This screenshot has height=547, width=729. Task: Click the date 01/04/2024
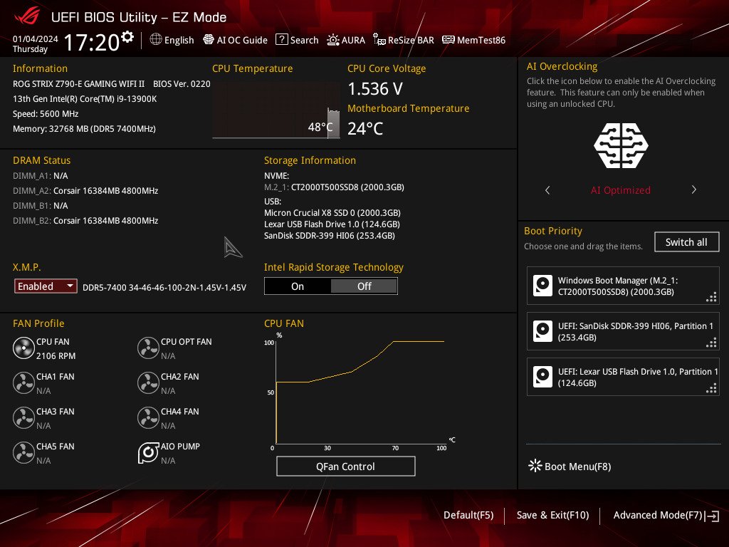point(36,39)
